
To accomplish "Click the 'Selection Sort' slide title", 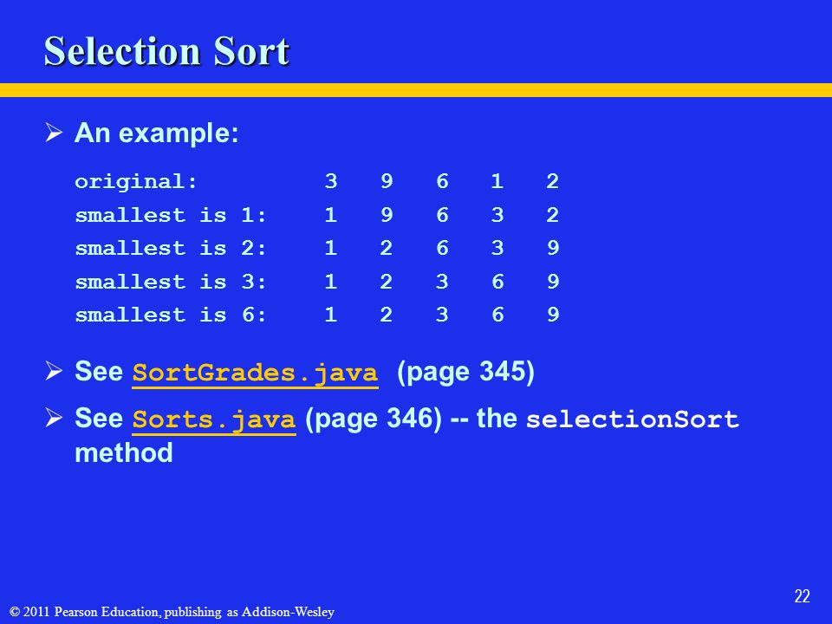I will tap(166, 51).
